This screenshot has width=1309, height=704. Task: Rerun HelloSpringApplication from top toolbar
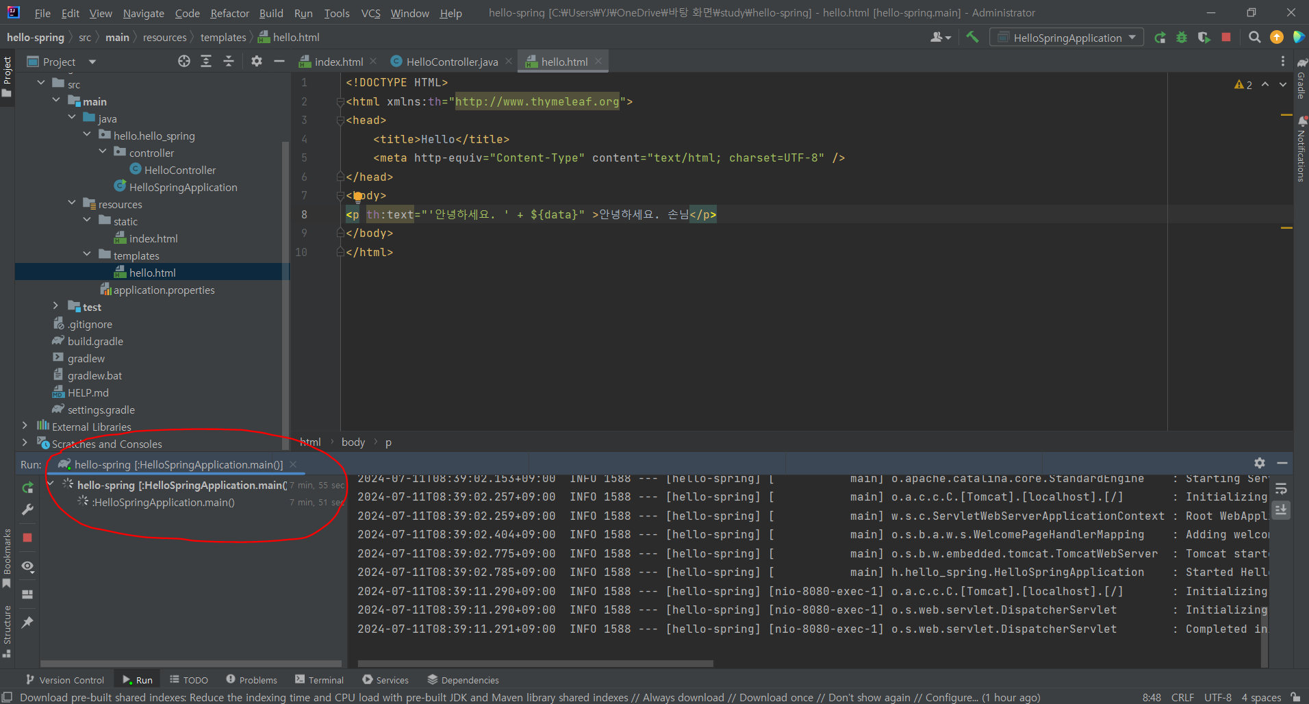(x=1160, y=38)
